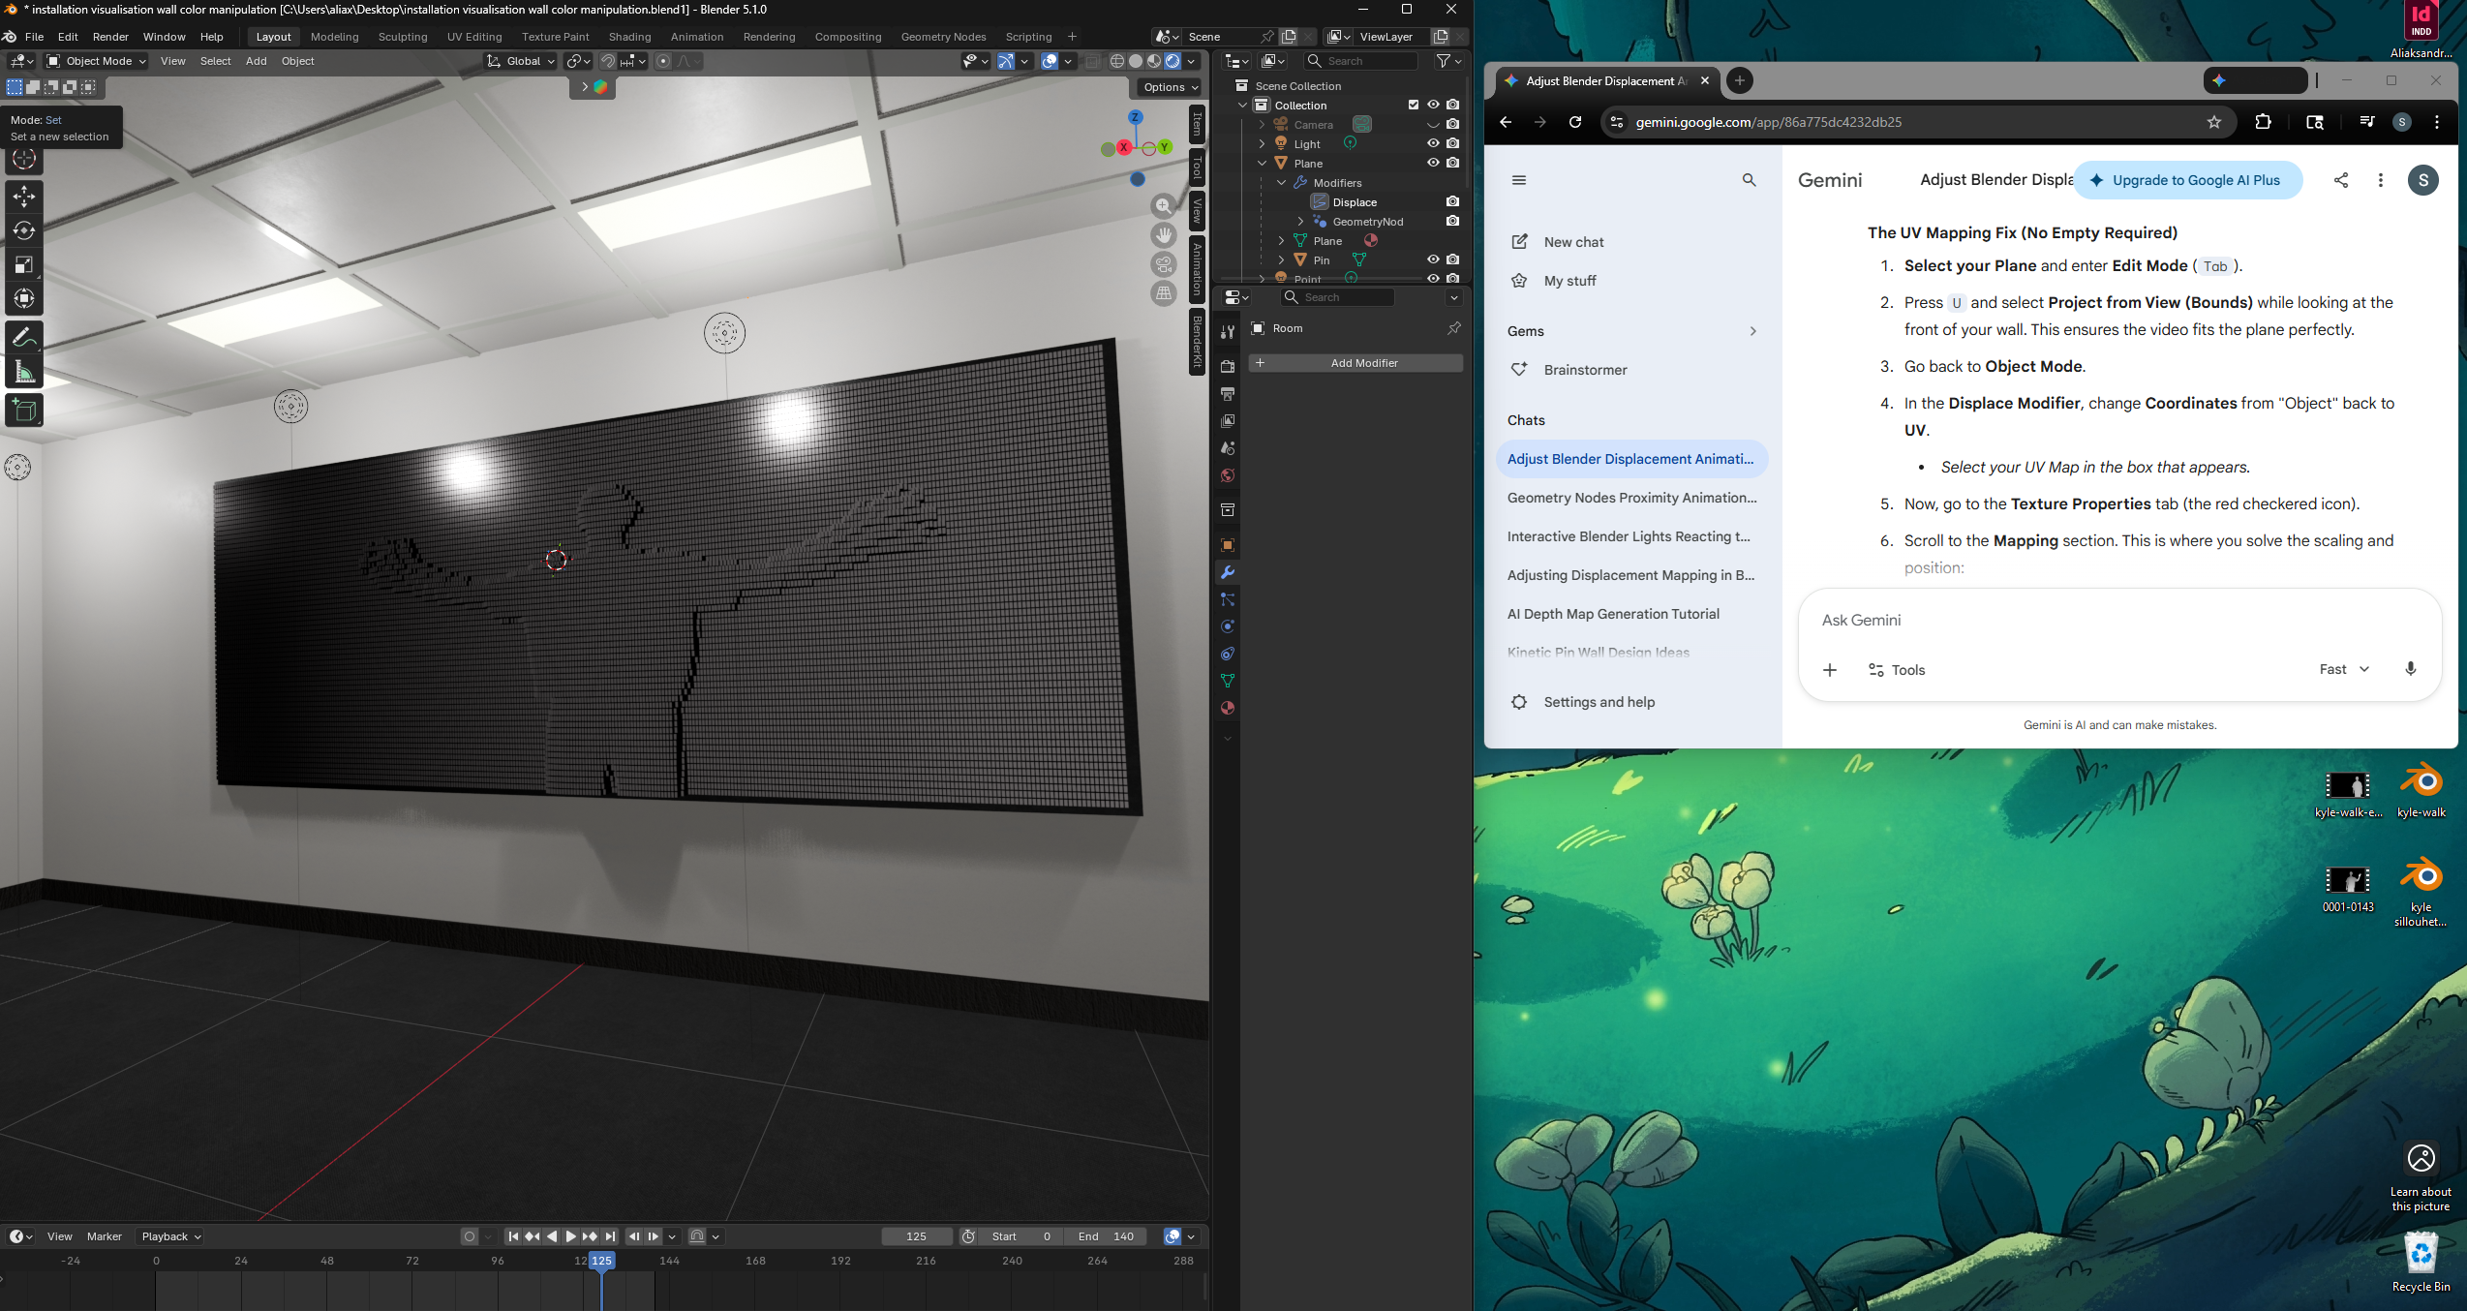Hide Light object via eye icon
2467x1311 pixels.
[x=1433, y=143]
